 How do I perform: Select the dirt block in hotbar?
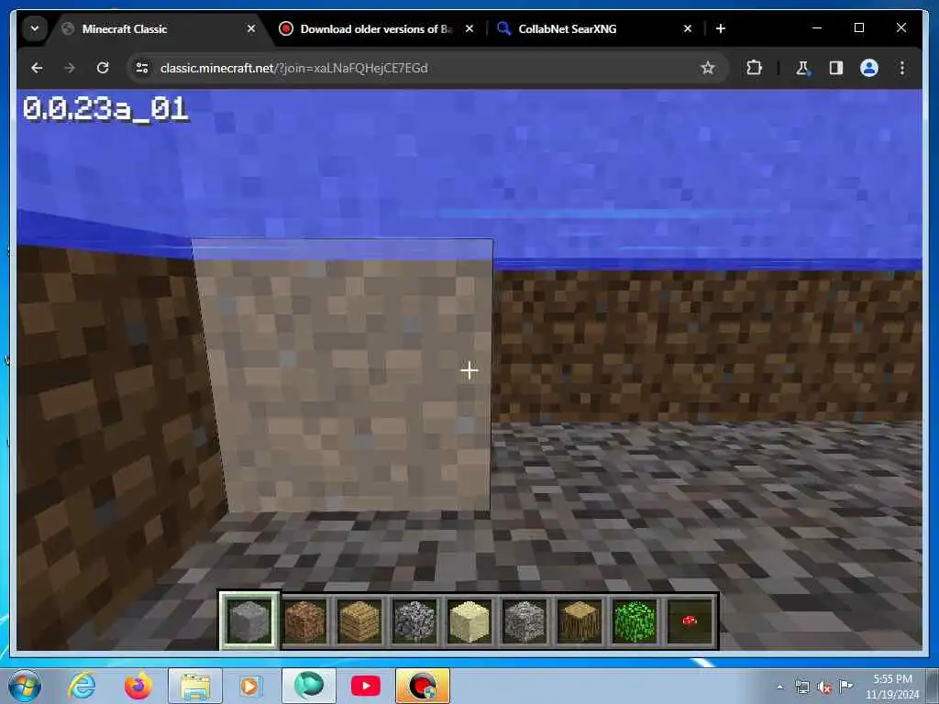click(x=304, y=621)
